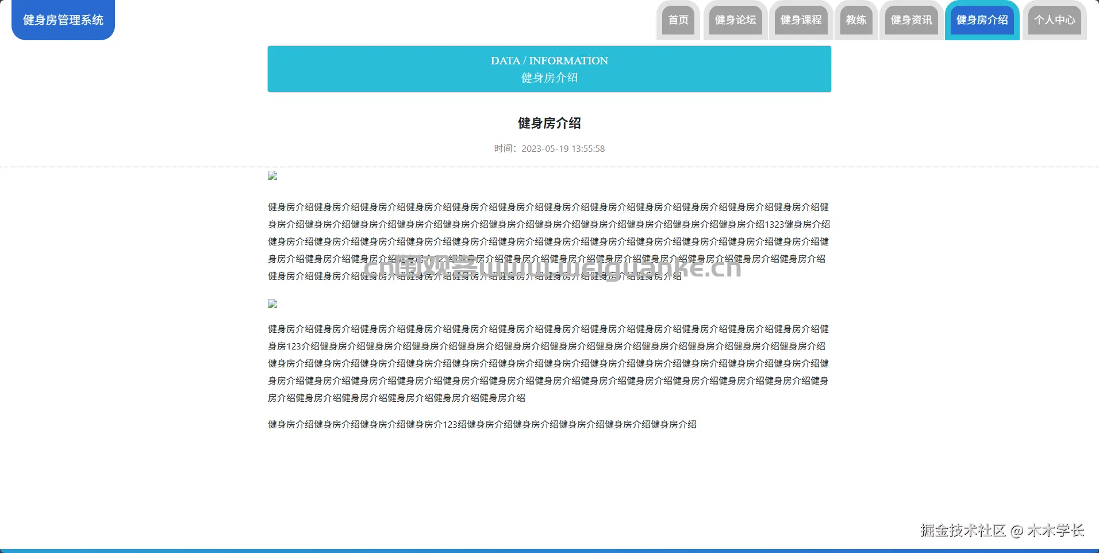Click the second broken image placeholder icon
This screenshot has width=1099, height=553.
[x=272, y=304]
